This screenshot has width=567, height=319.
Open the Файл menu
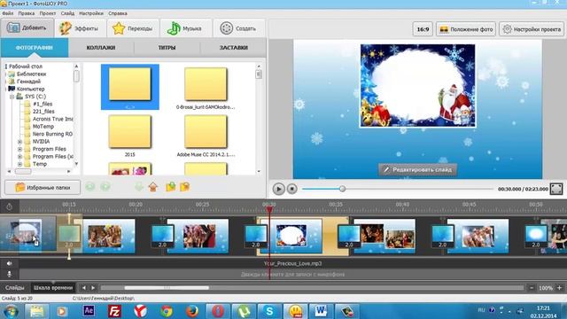(8, 13)
